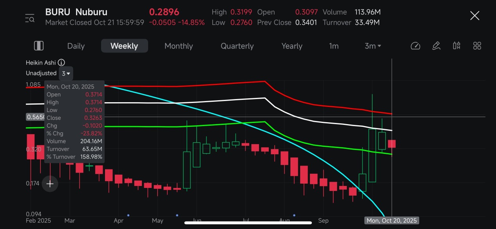Screen dimensions: 496x229
Task: Open candlestick chart settings icon
Action: (456, 46)
